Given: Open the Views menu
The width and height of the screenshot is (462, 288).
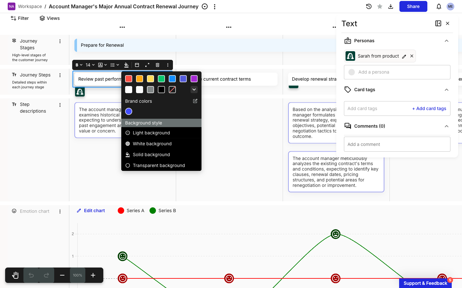Looking at the screenshot, I should [50, 18].
